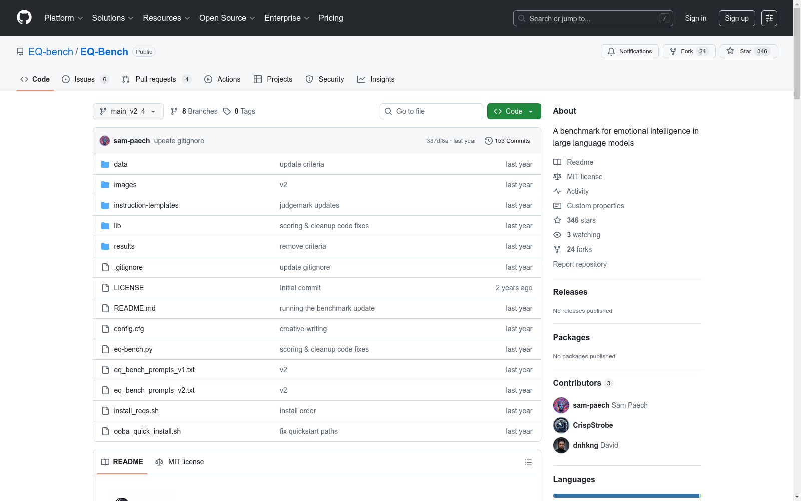This screenshot has width=801, height=501.
Task: Open the main_v2_4 branch selector
Action: tap(128, 111)
